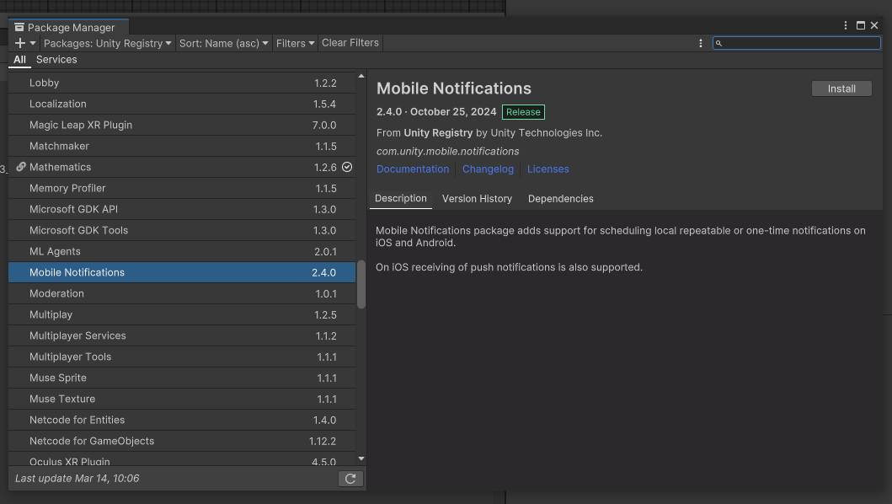This screenshot has height=504, width=892.
Task: Switch to the Version History tab
Action: click(x=477, y=199)
